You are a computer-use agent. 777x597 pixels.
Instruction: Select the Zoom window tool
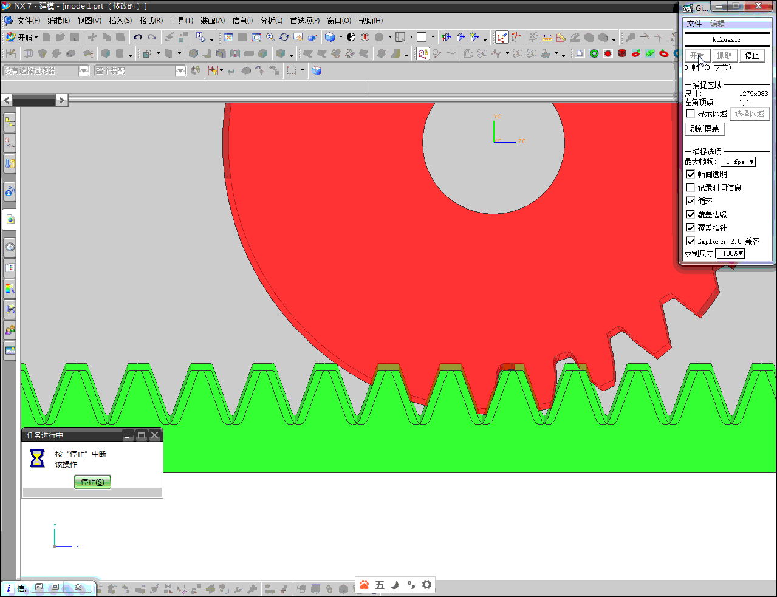[x=256, y=37]
